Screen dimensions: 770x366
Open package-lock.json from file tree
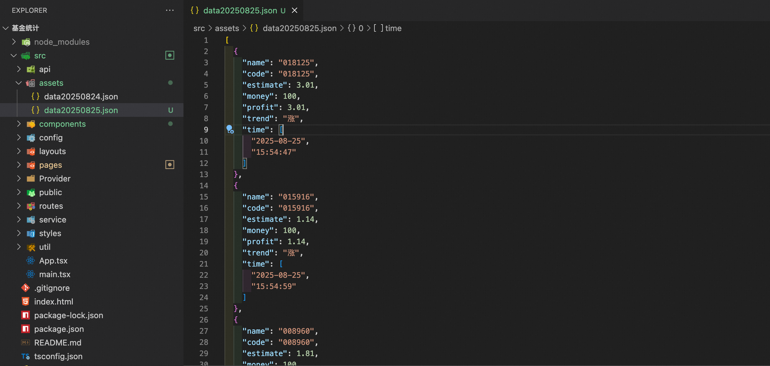tap(68, 315)
